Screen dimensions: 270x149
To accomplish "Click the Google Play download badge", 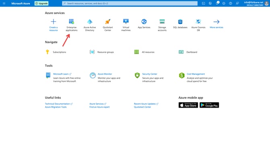I will [x=209, y=105].
